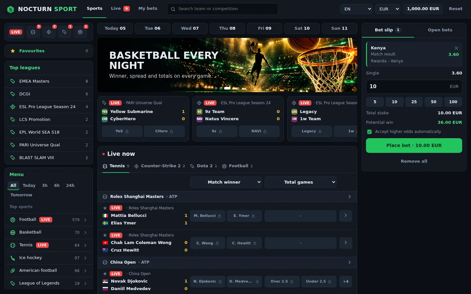Click Remove all in bet slip

414,161
